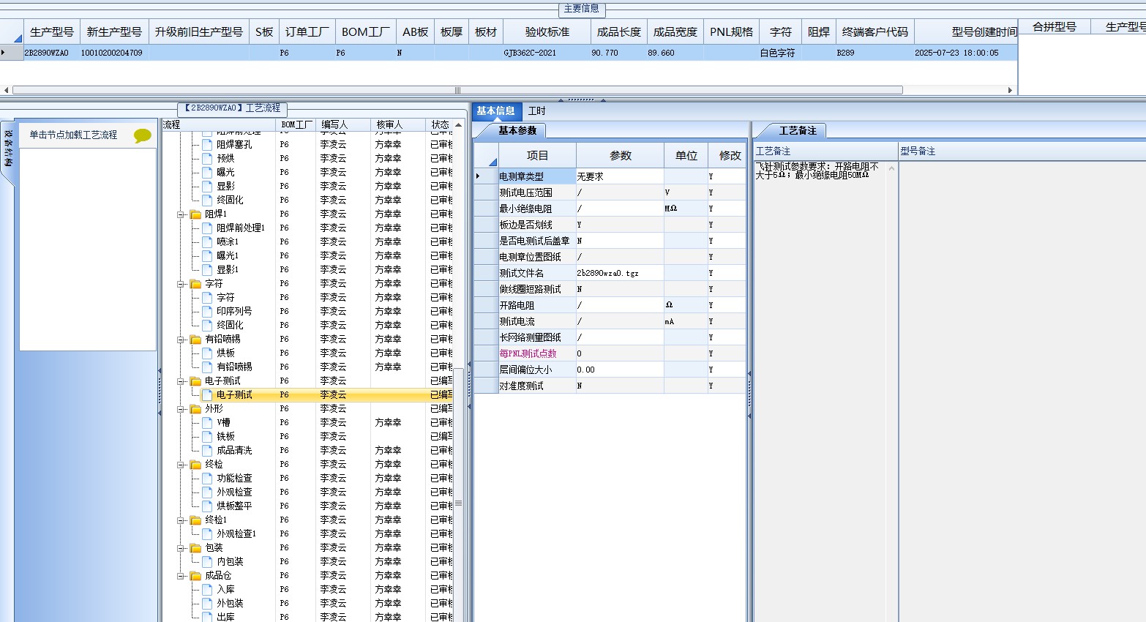This screenshot has width=1146, height=622.
Task: Collapse the 有铅喷锡 folder node
Action: click(181, 340)
